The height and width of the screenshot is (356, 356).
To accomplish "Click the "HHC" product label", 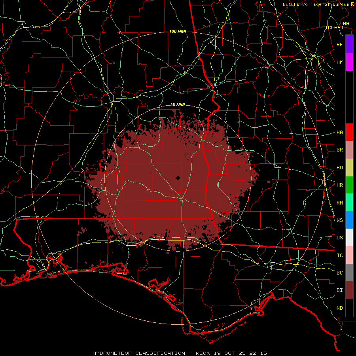I will [347, 24].
